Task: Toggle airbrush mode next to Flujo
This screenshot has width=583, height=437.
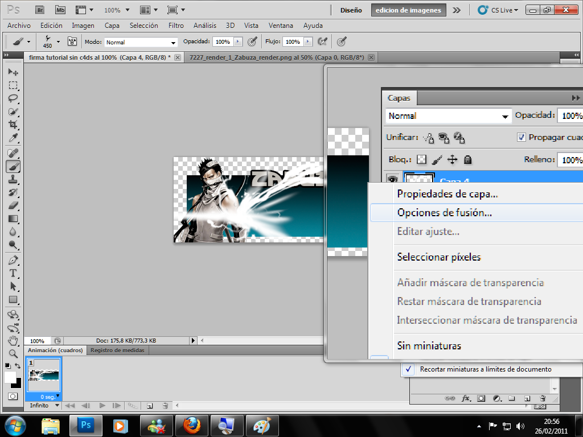Action: [322, 42]
